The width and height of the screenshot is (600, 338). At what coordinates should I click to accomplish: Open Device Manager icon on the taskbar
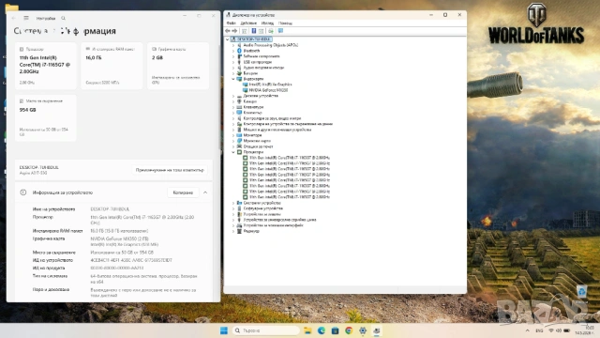click(377, 330)
